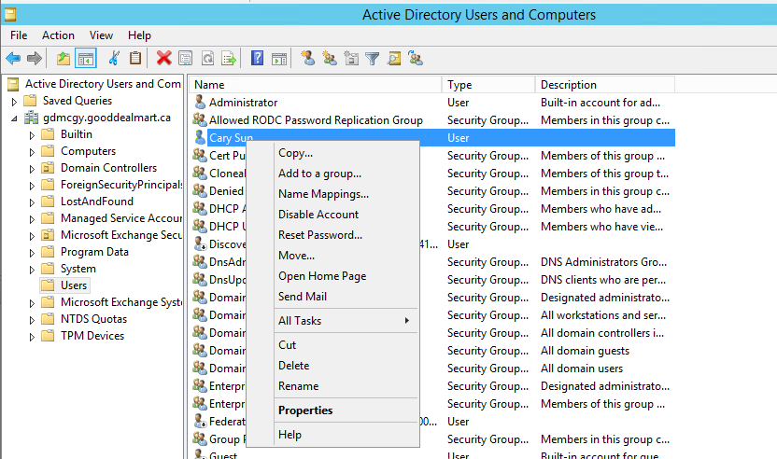Open the View menu
The height and width of the screenshot is (459, 777).
pyautogui.click(x=101, y=35)
